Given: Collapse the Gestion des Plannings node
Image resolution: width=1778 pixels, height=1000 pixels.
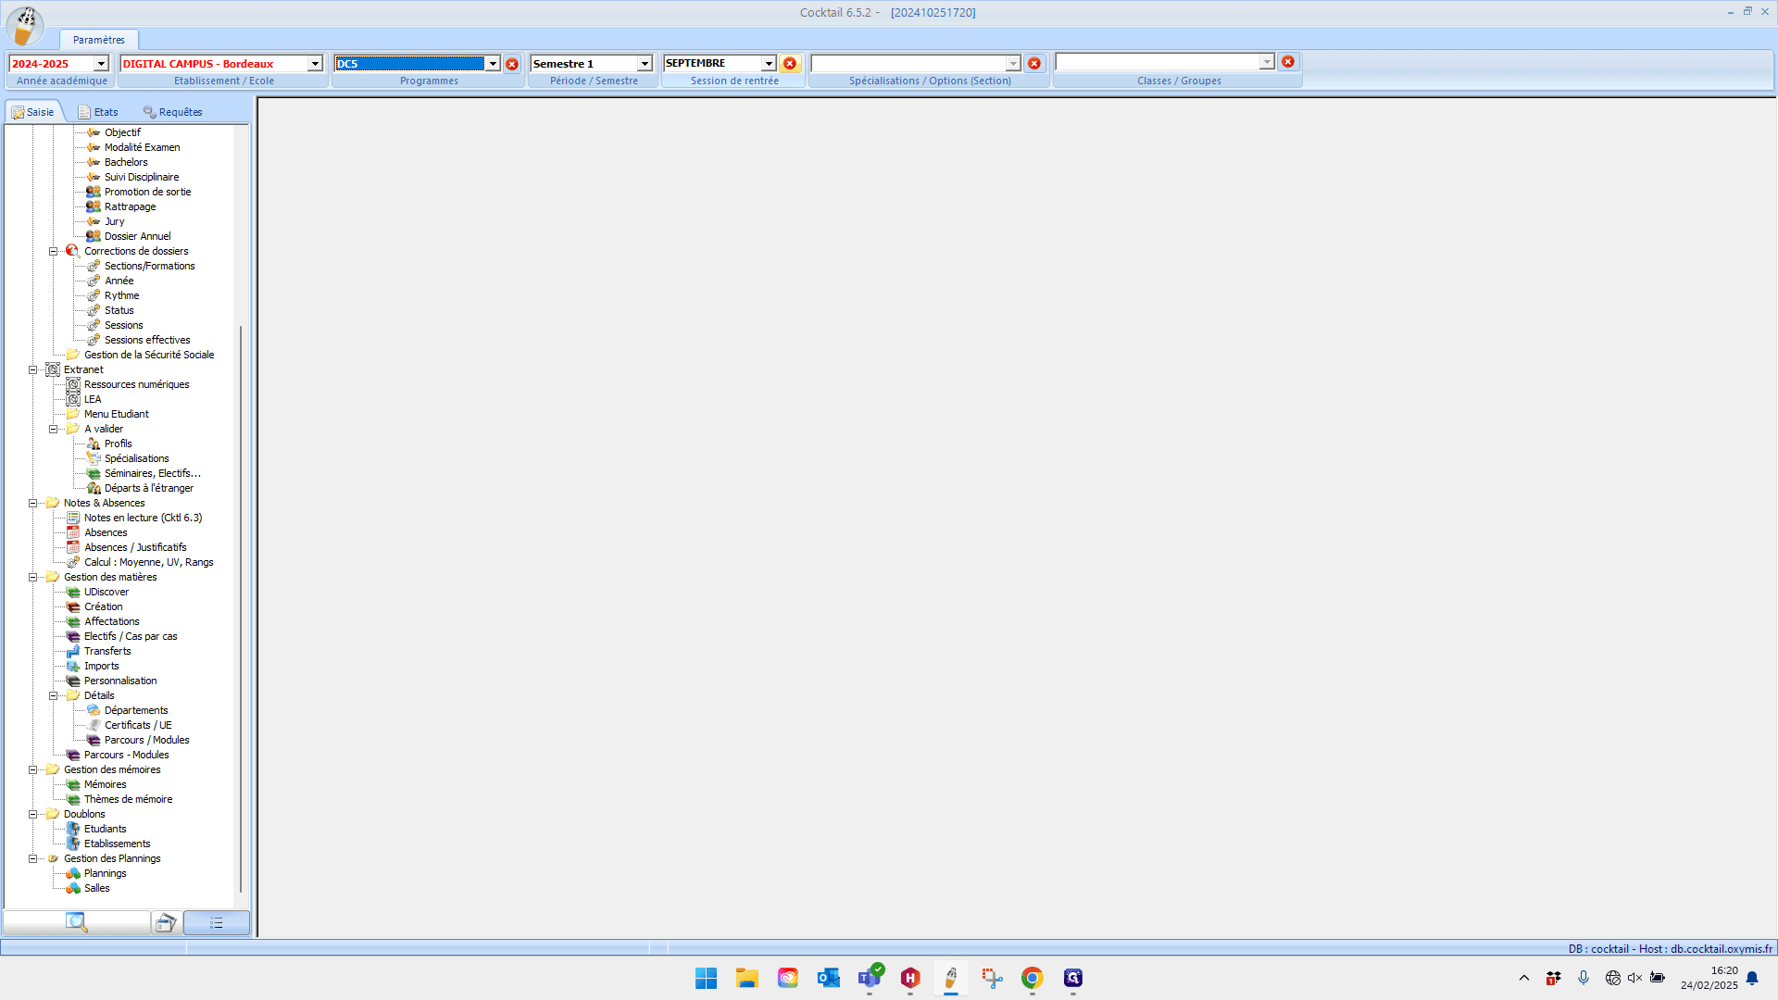Looking at the screenshot, I should point(32,858).
